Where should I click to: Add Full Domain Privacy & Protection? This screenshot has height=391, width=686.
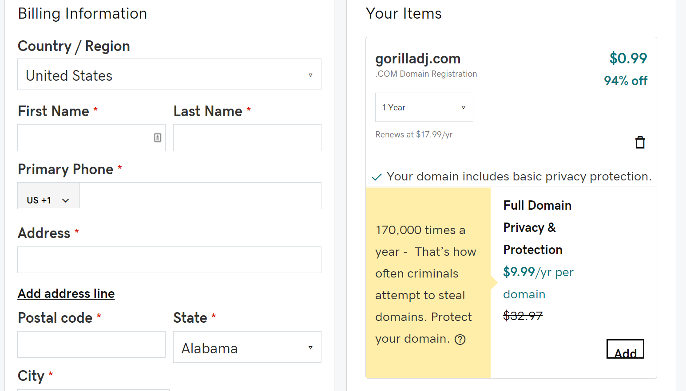click(x=625, y=349)
